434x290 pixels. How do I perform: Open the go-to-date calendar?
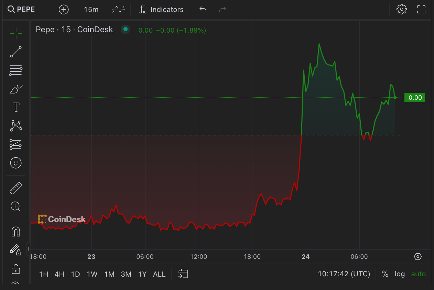tap(183, 274)
